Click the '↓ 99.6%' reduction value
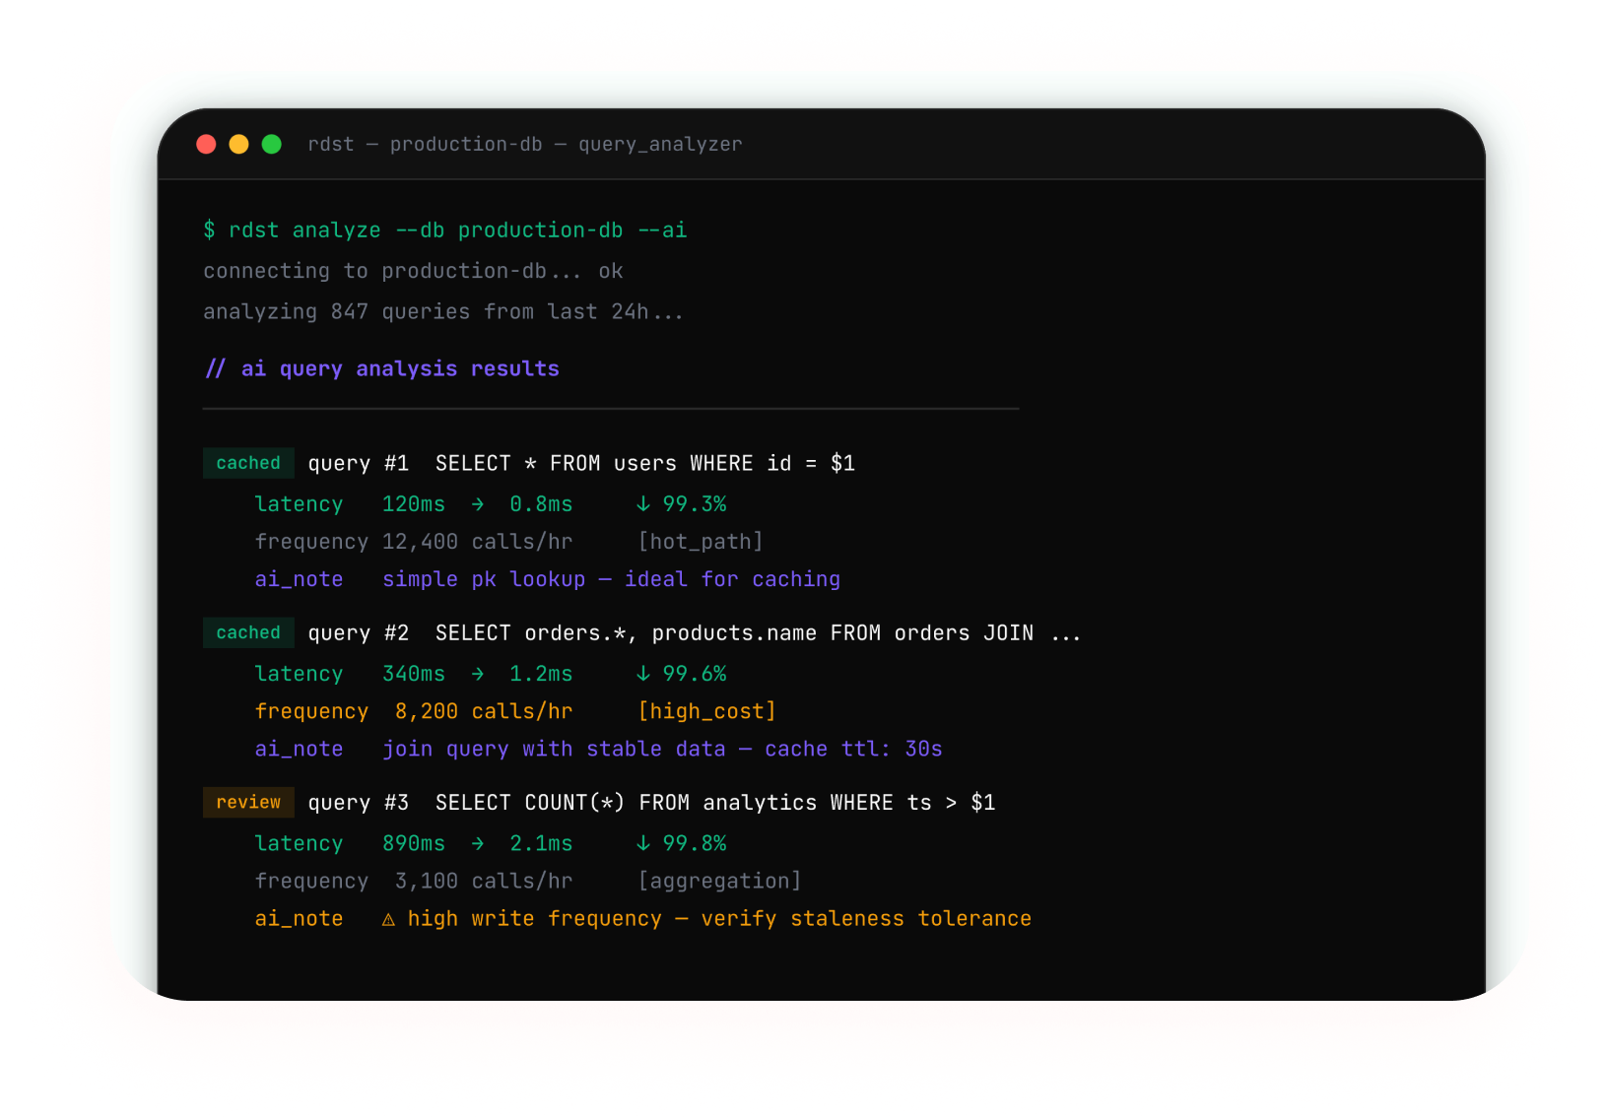The image size is (1608, 1119). pos(681,674)
